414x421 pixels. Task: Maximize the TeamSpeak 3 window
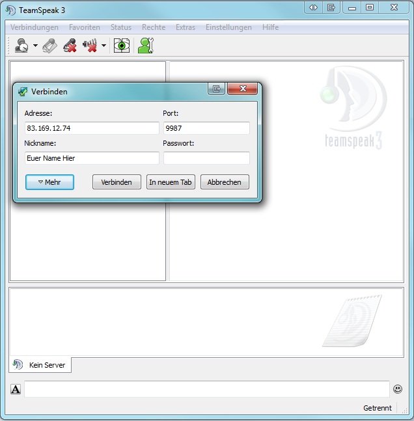click(x=370, y=7)
